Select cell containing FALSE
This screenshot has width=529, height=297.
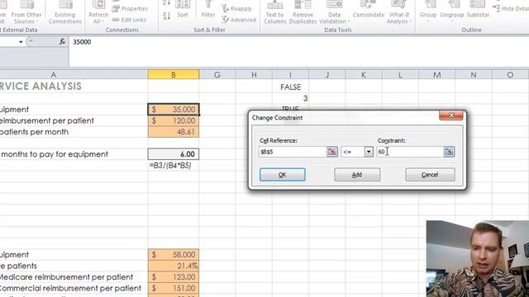tap(290, 87)
